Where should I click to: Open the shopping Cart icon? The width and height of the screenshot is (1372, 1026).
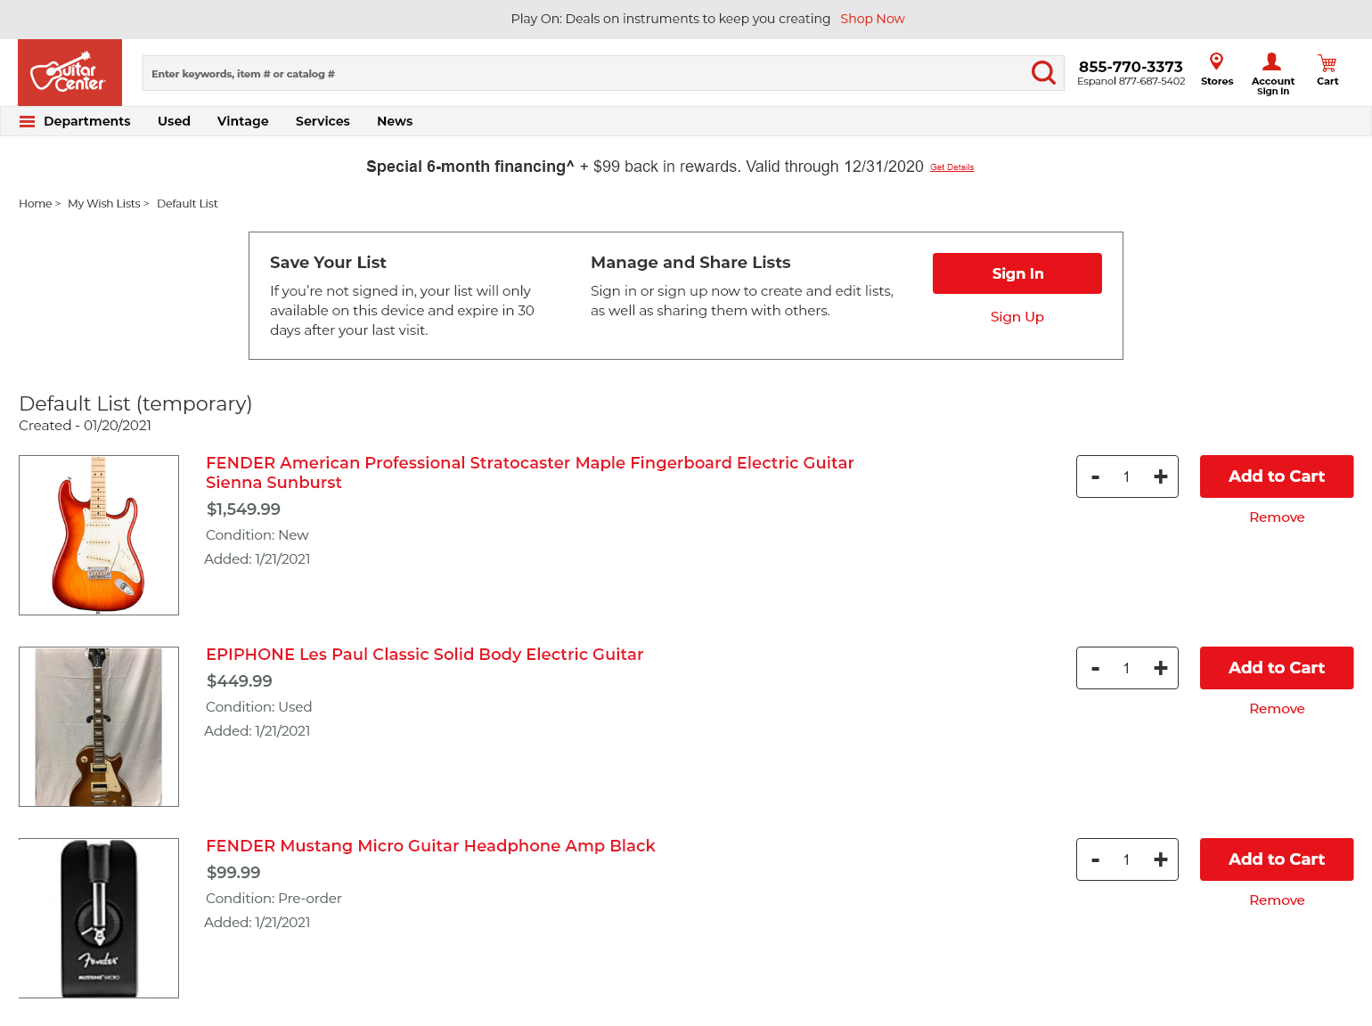click(1327, 69)
